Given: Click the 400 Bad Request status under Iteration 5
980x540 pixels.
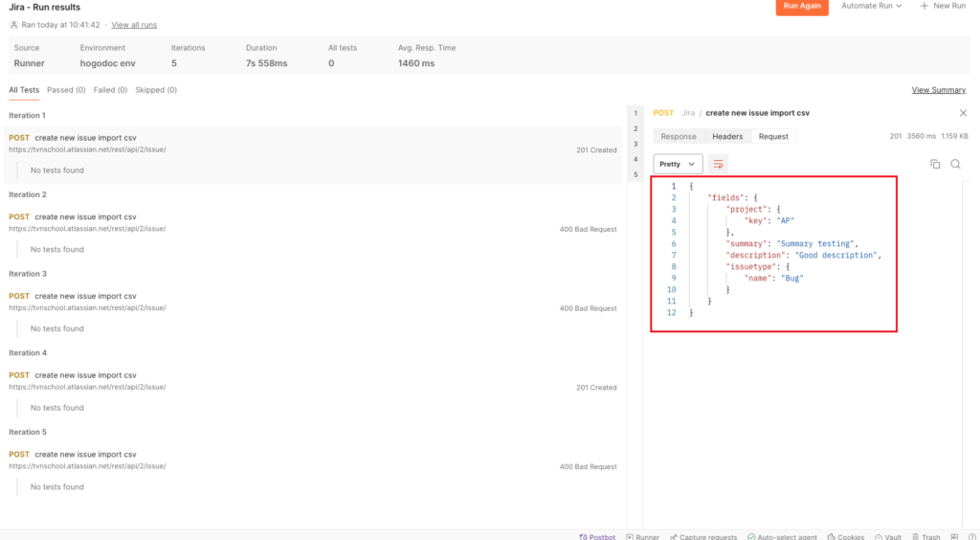Looking at the screenshot, I should pyautogui.click(x=589, y=467).
